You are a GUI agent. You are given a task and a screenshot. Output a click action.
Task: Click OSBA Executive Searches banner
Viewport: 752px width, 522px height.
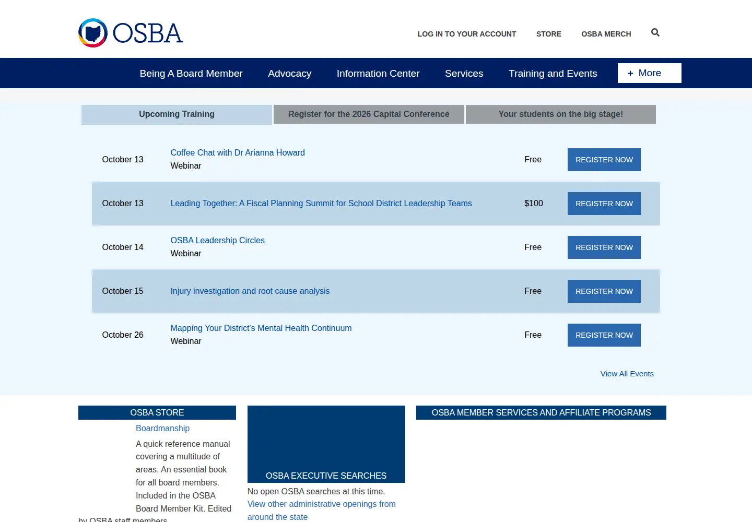(326, 444)
